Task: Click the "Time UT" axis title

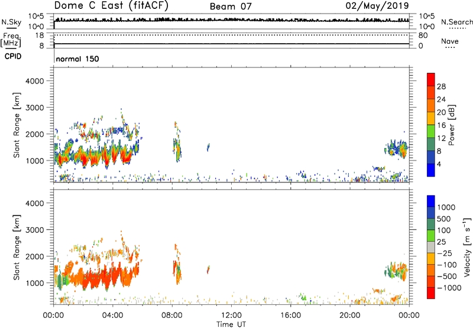Action: point(231,324)
